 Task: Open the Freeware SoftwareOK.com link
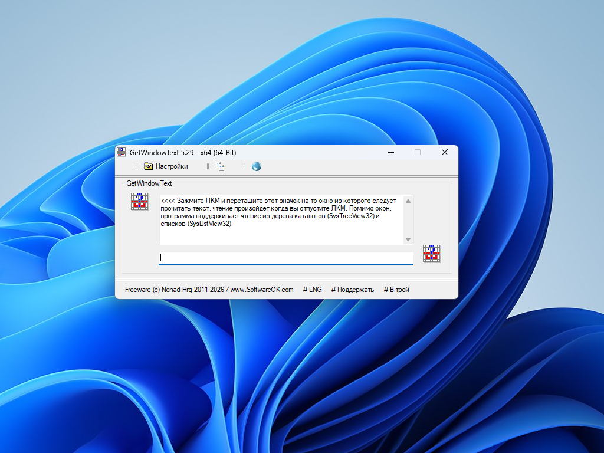coord(209,290)
